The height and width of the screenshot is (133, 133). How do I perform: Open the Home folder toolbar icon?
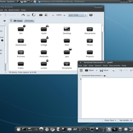[41, 15]
